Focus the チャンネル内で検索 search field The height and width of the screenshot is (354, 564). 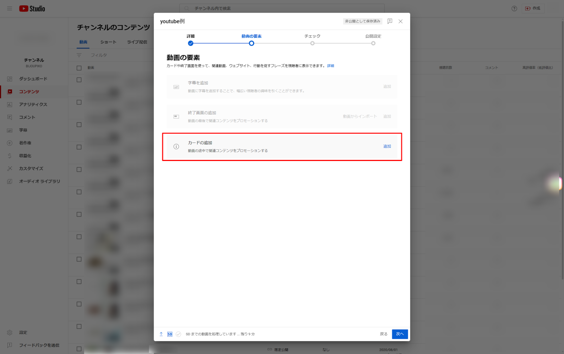tap(282, 8)
